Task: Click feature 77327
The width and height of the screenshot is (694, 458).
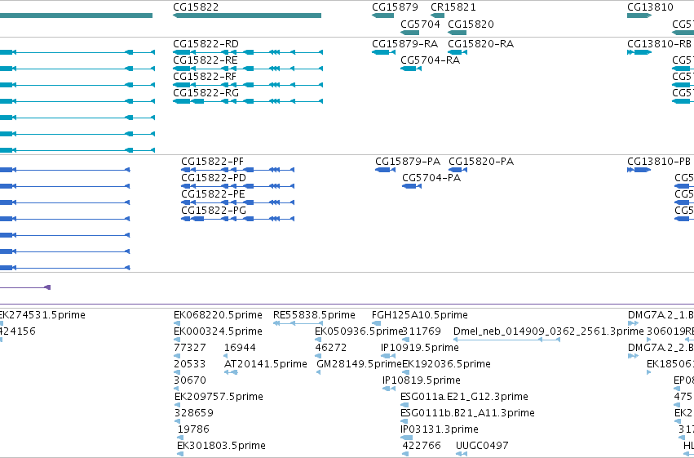Action: point(177,356)
